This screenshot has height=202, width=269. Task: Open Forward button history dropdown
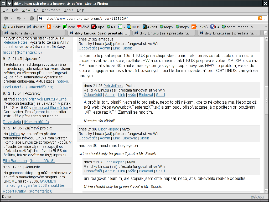pos(24,19)
